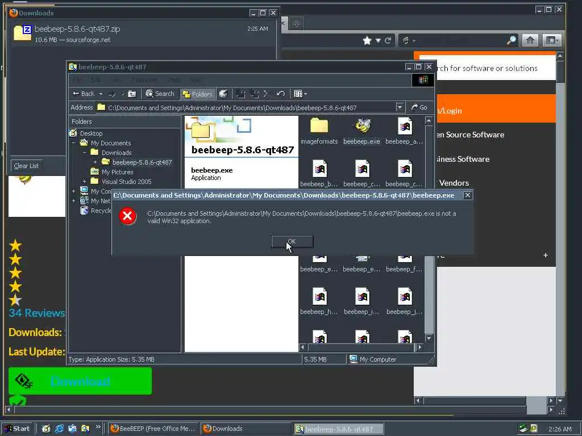Viewport: 582px width, 436px height.
Task: Click Clear List in Downloads window
Action: tap(26, 166)
